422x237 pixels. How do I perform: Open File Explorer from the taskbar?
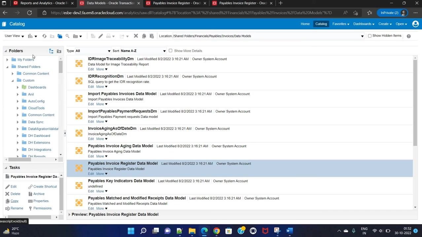click(x=192, y=231)
